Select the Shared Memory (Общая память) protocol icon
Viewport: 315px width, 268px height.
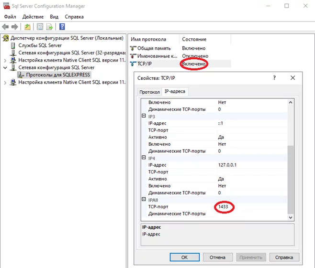pos(133,48)
